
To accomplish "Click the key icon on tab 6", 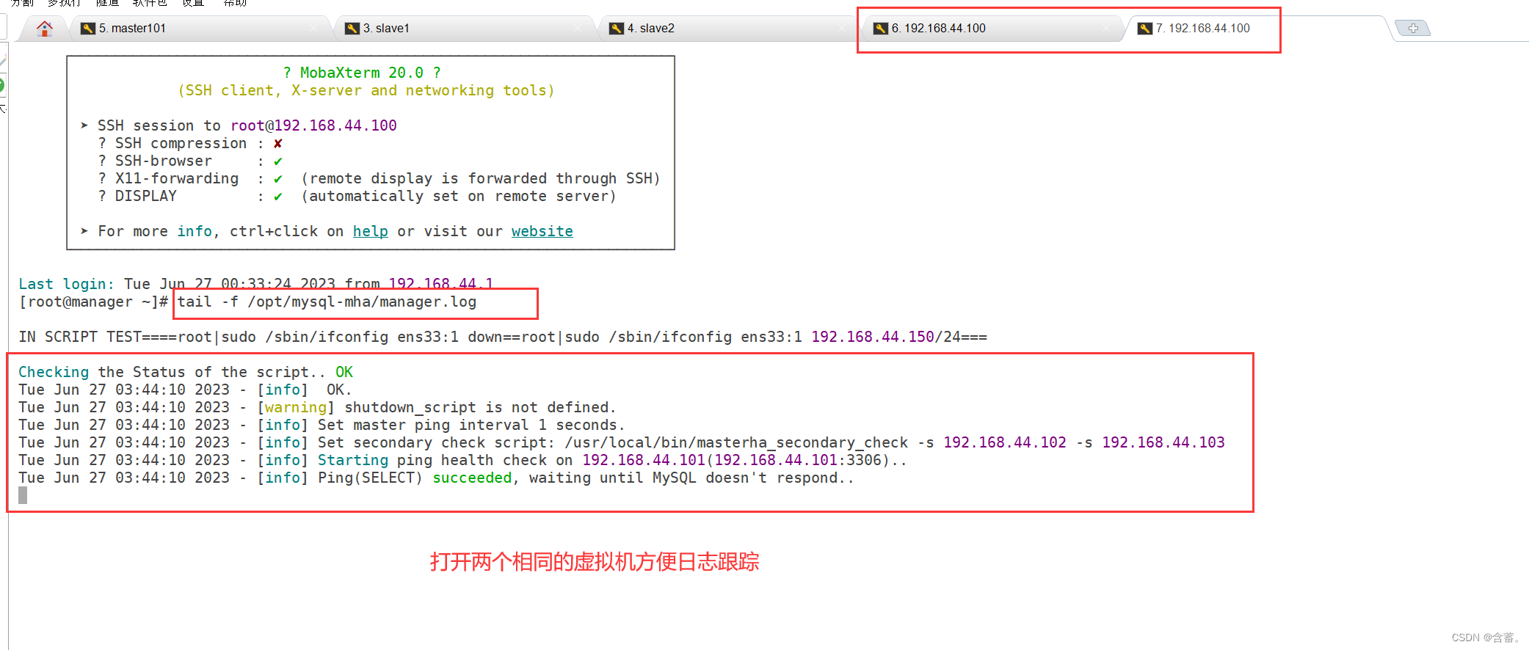I will (x=881, y=29).
